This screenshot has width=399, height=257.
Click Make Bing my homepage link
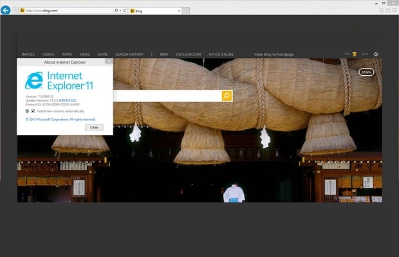pyautogui.click(x=274, y=55)
